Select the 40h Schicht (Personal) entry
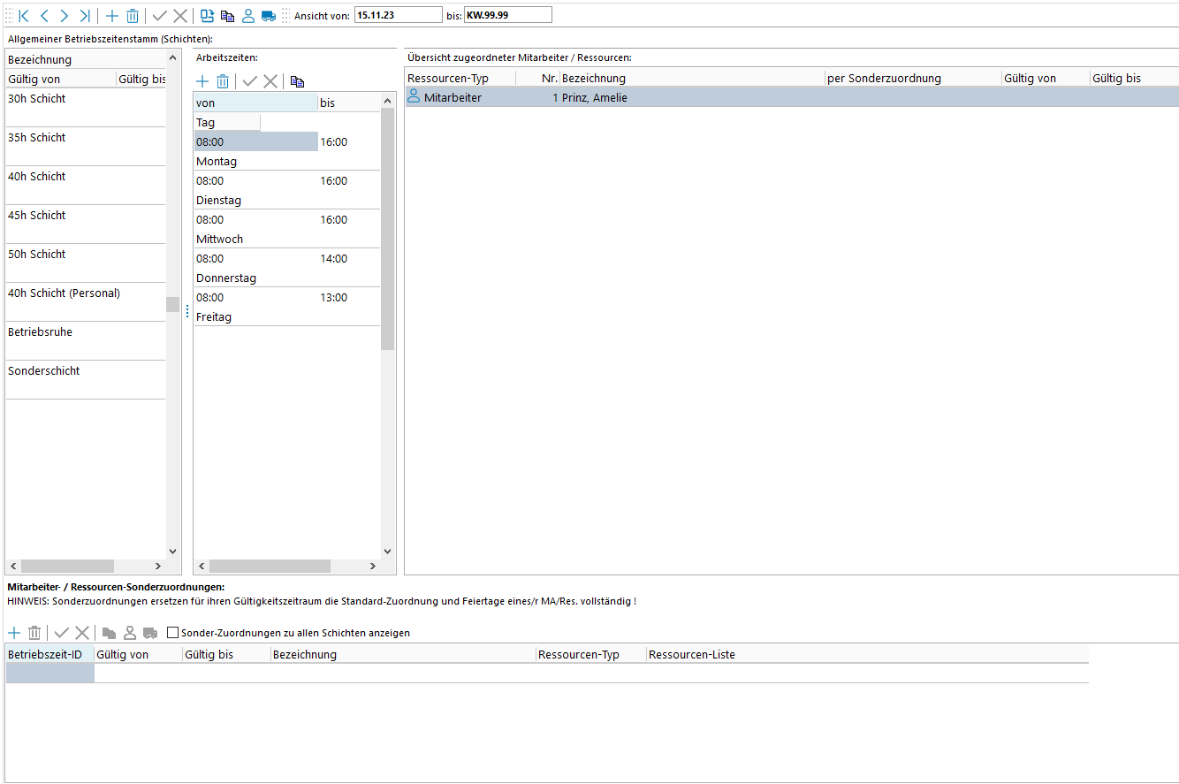Viewport: 1179px width, 784px height. coord(64,293)
